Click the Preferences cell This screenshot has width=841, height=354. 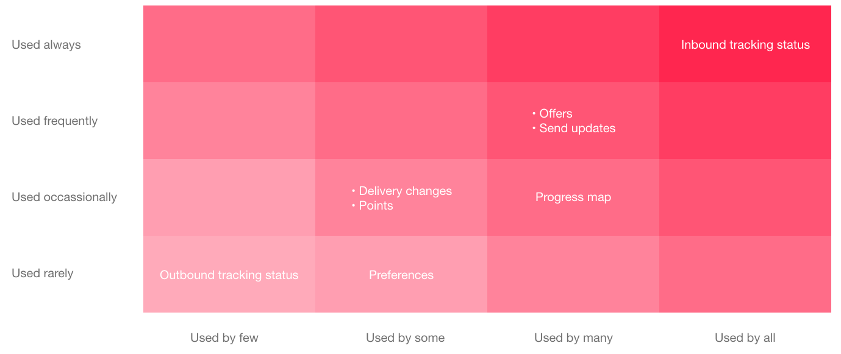[401, 275]
